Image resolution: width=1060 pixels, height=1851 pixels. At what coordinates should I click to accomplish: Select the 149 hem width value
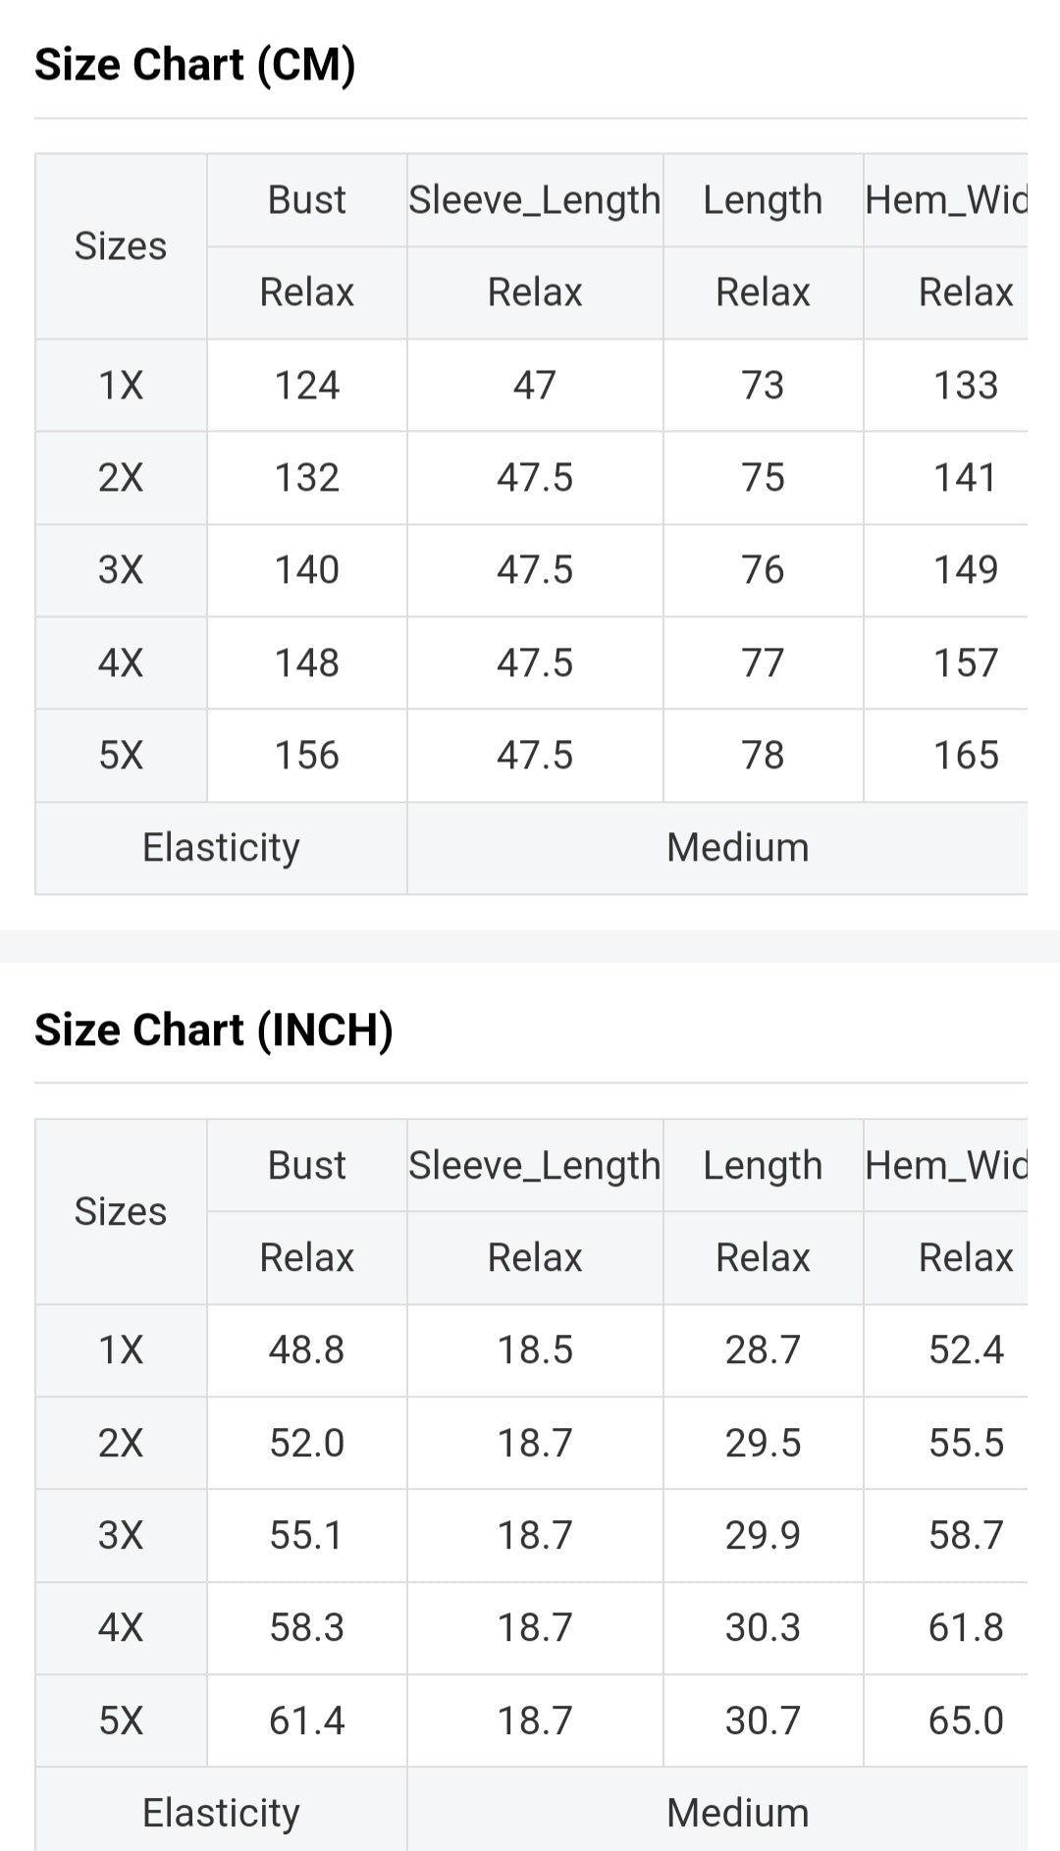966,570
